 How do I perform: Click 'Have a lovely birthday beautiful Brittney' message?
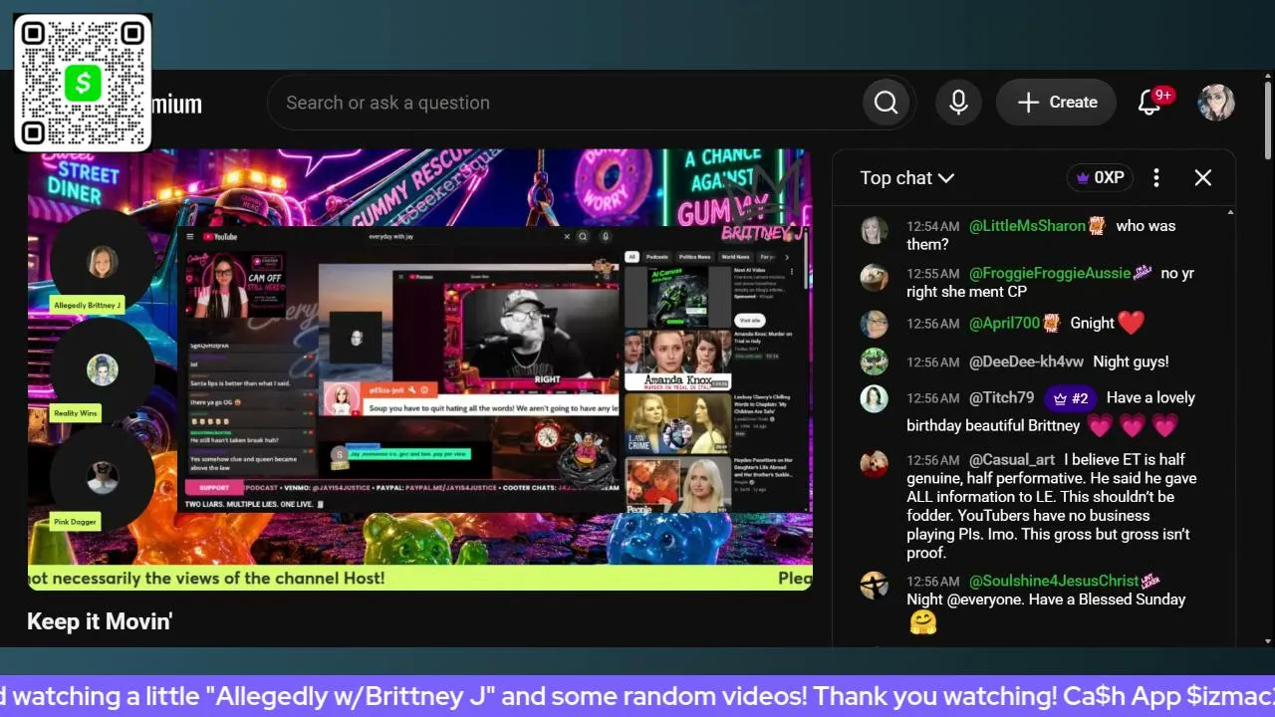pyautogui.click(x=1051, y=411)
